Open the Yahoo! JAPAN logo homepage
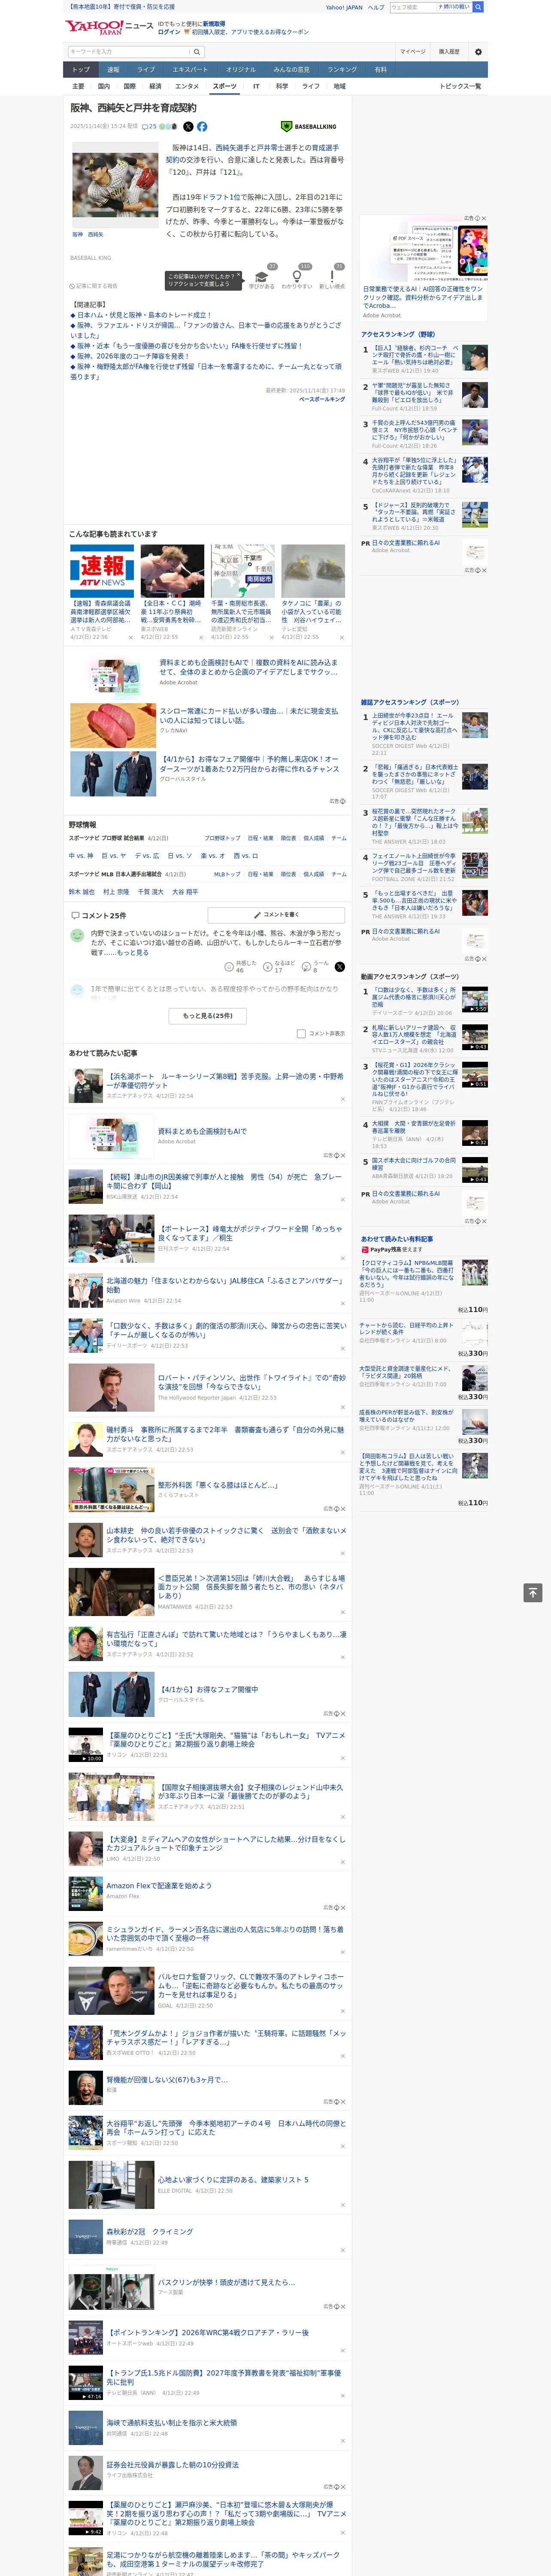 click(94, 27)
